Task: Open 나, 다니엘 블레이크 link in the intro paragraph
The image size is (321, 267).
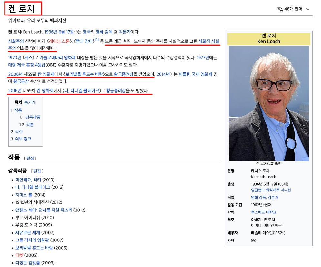Action: tap(82, 90)
